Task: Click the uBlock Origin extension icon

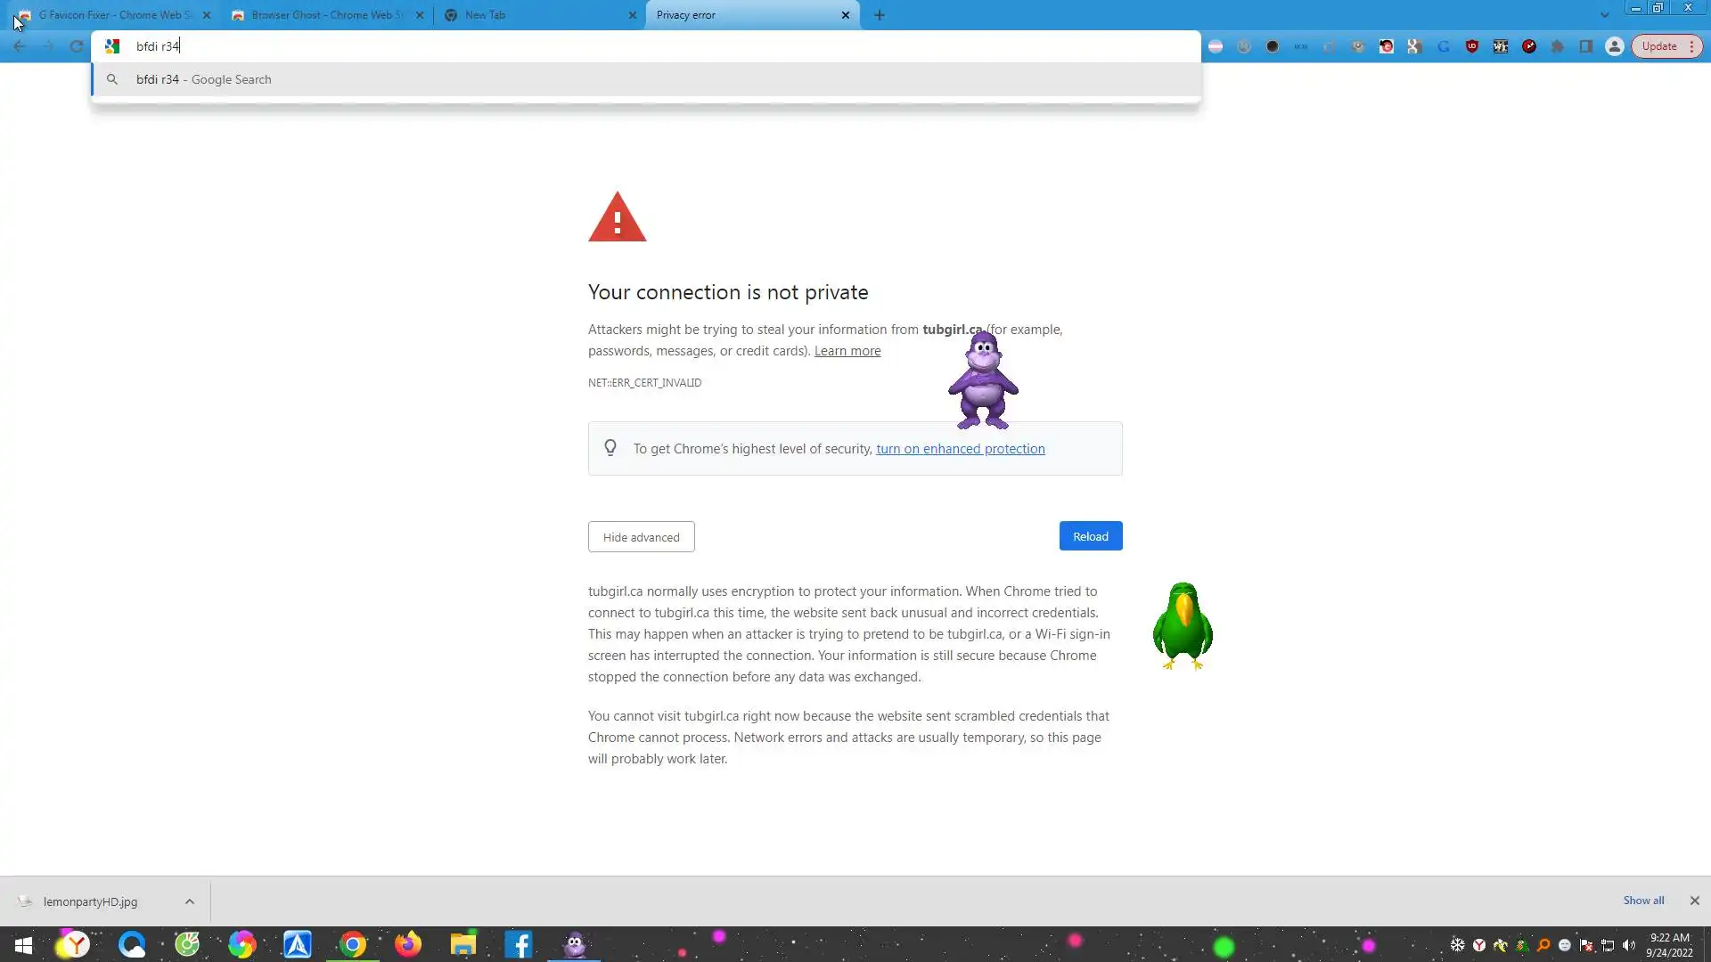Action: tap(1471, 46)
